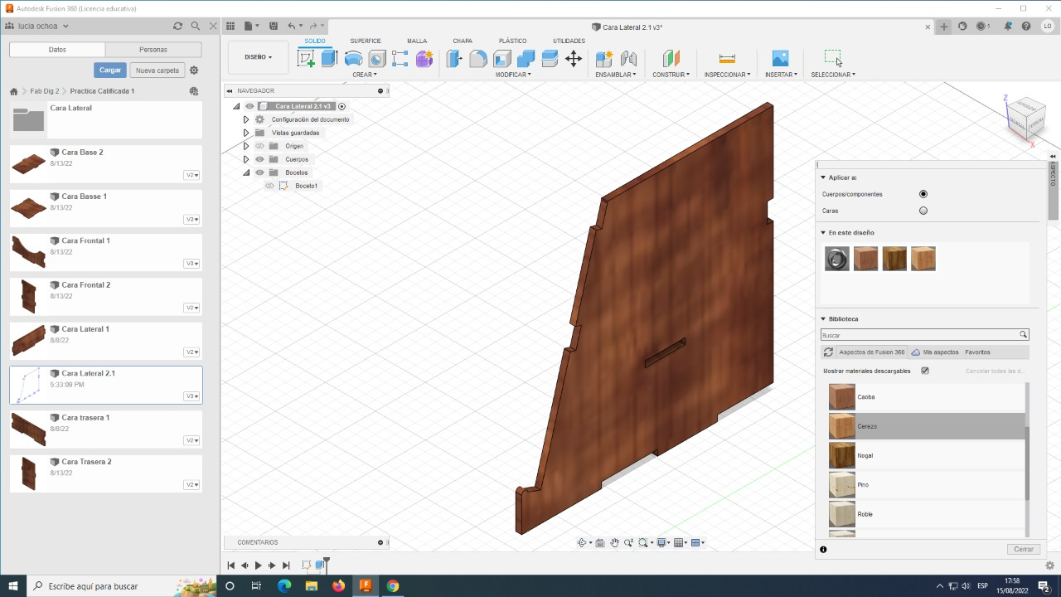Image resolution: width=1061 pixels, height=597 pixels.
Task: Select the Press Pull tool
Action: click(454, 58)
